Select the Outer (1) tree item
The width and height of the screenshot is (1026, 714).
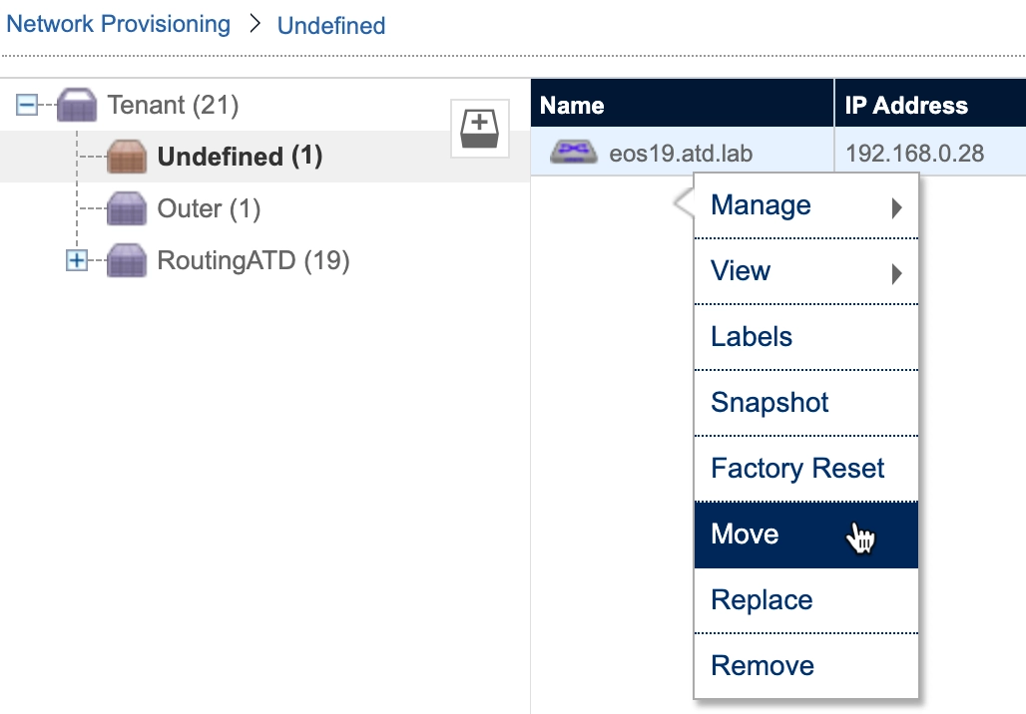[x=209, y=209]
